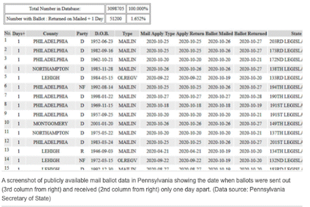Select the 51200 ballot count cell
Image resolution: width=310 pixels, height=207 pixels.
116,19
